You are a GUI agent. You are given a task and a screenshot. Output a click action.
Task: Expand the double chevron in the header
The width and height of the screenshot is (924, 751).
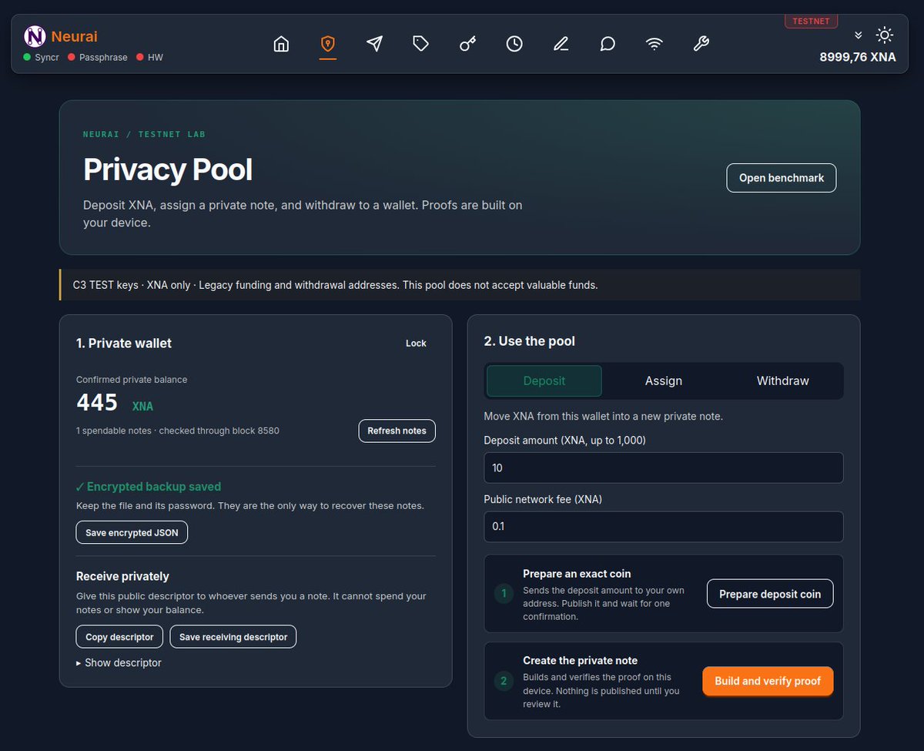(x=859, y=35)
